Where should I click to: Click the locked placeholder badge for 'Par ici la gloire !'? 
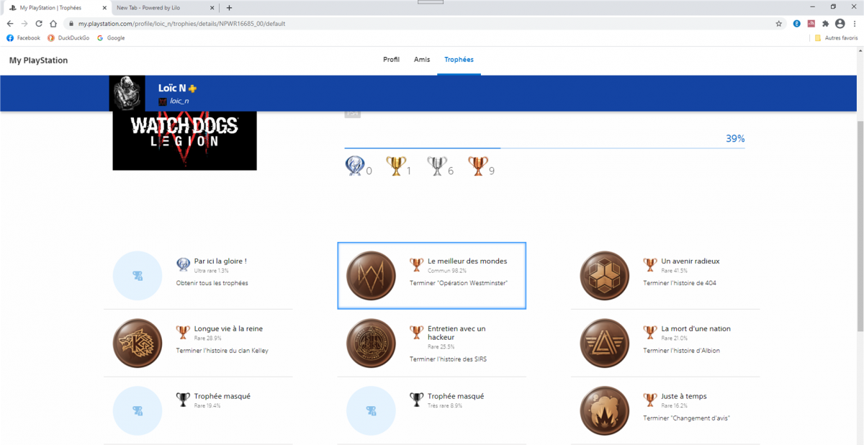click(138, 276)
